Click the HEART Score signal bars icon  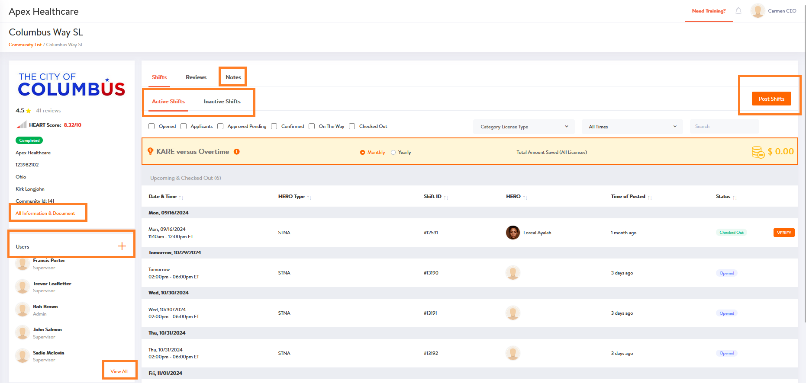click(21, 125)
